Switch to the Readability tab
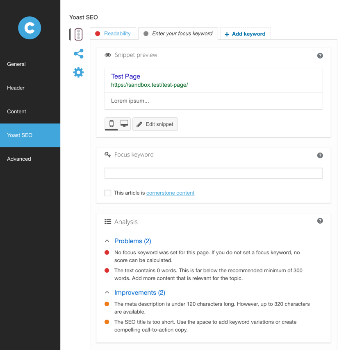 coord(113,34)
